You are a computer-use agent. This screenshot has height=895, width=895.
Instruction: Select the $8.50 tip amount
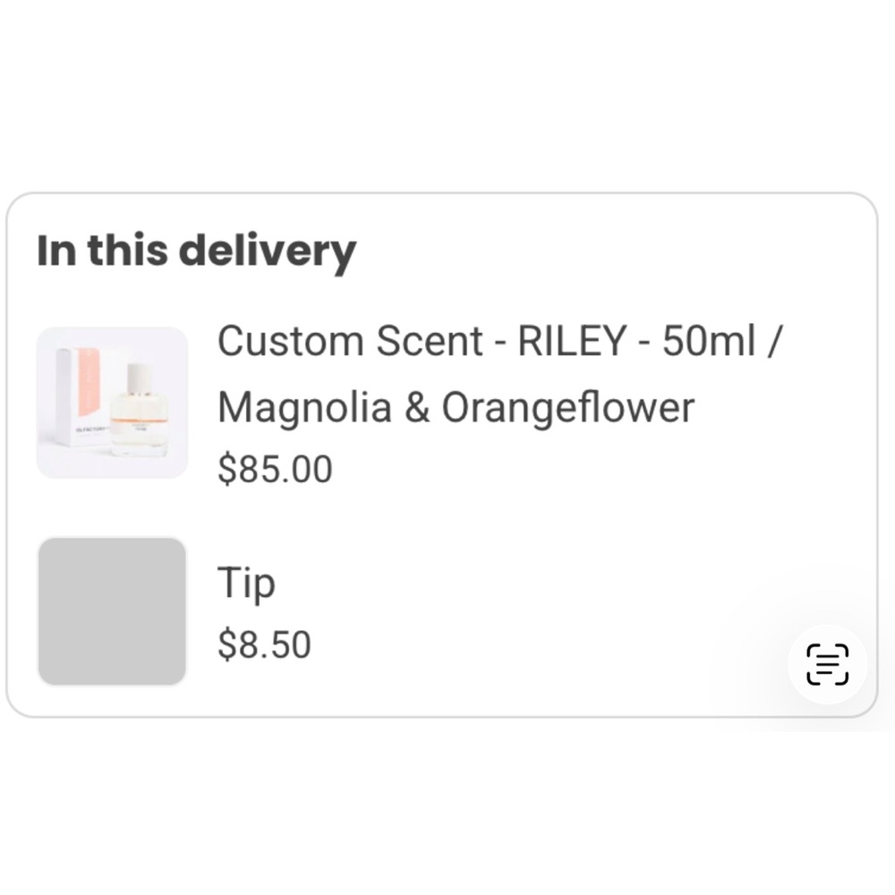point(264,644)
